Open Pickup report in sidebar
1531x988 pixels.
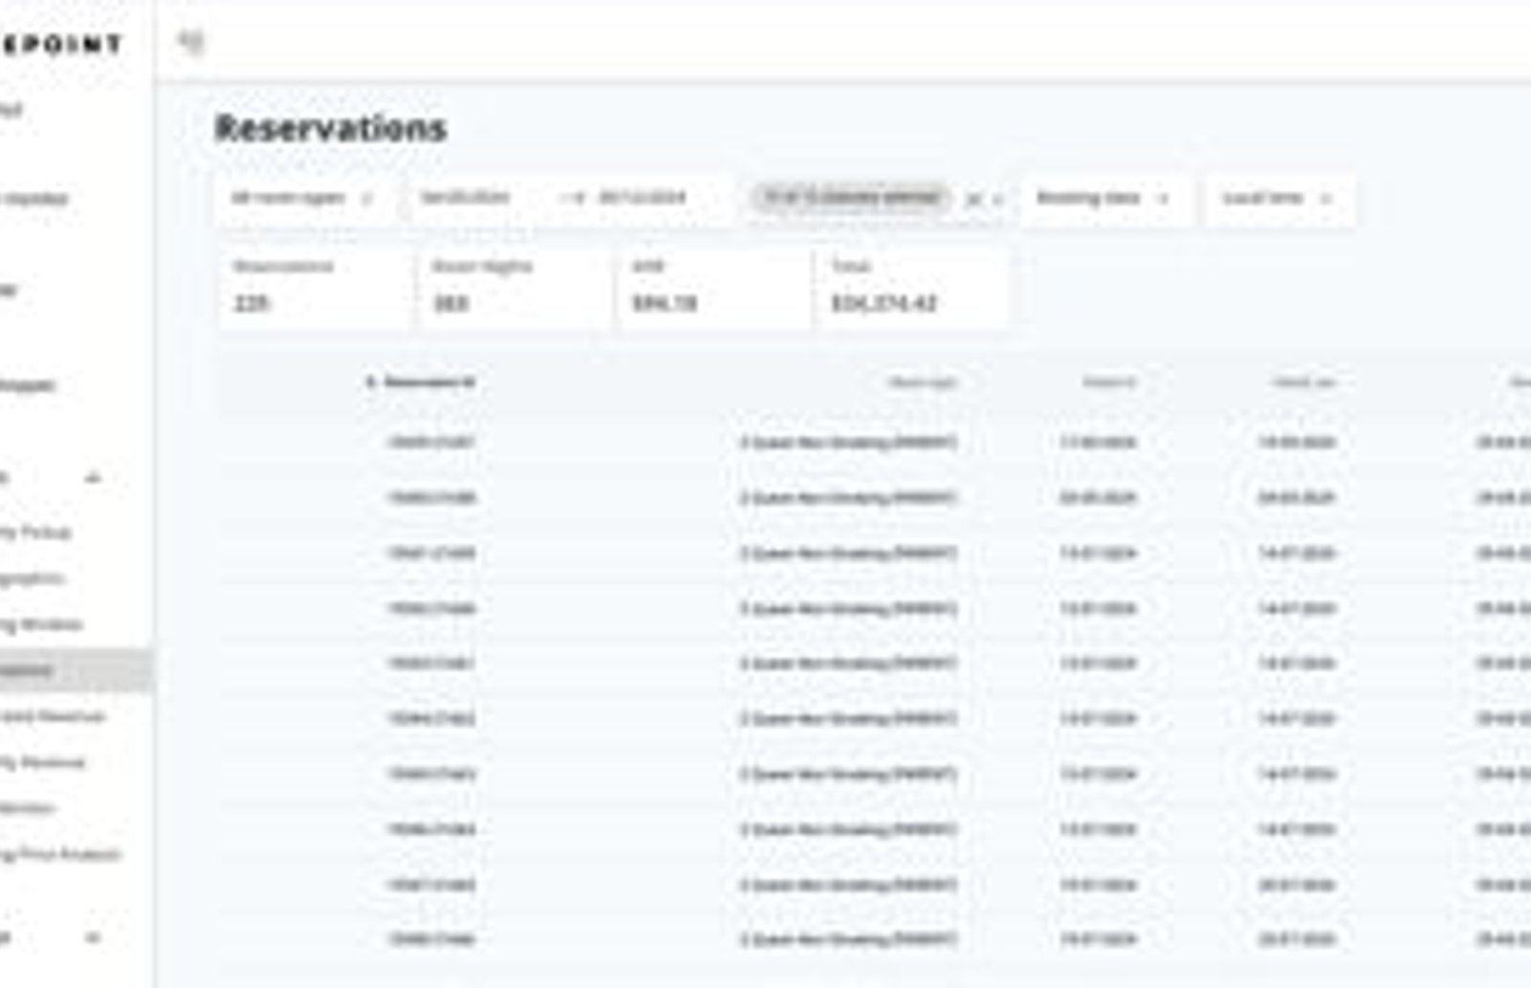36,532
